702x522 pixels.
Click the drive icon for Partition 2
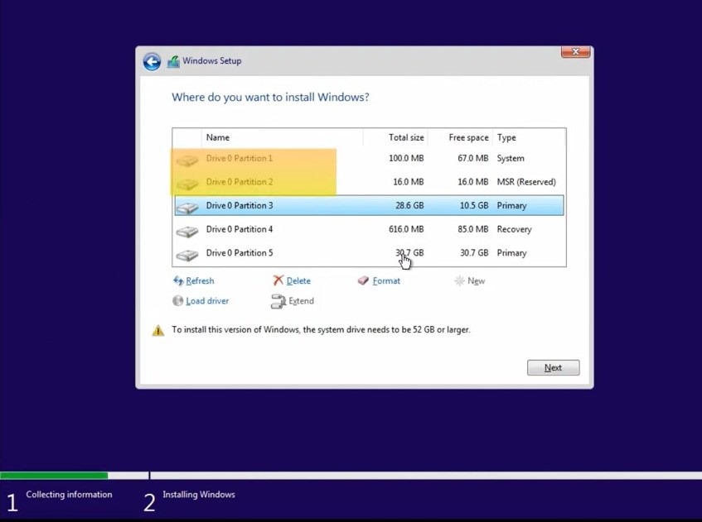click(187, 183)
